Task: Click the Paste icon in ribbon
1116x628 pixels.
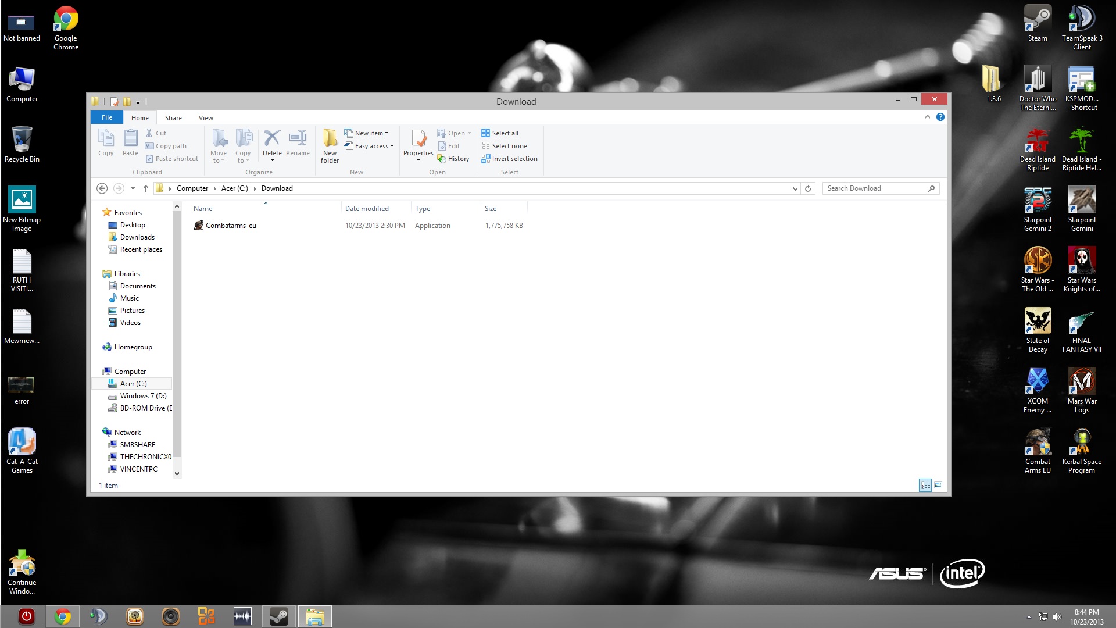Action: [130, 143]
